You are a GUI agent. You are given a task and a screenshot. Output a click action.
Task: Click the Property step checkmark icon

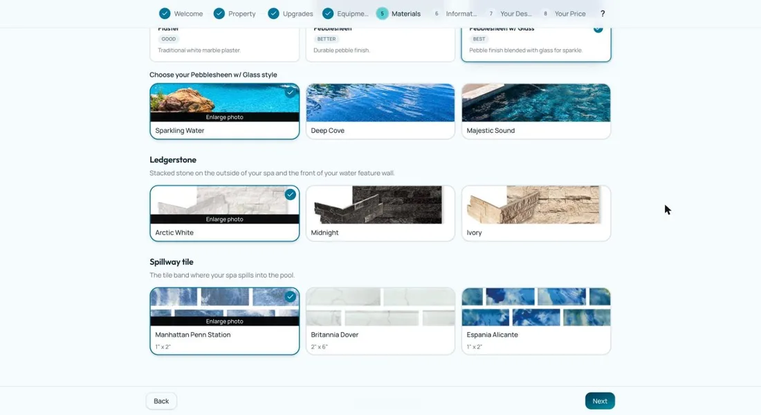[x=219, y=14]
